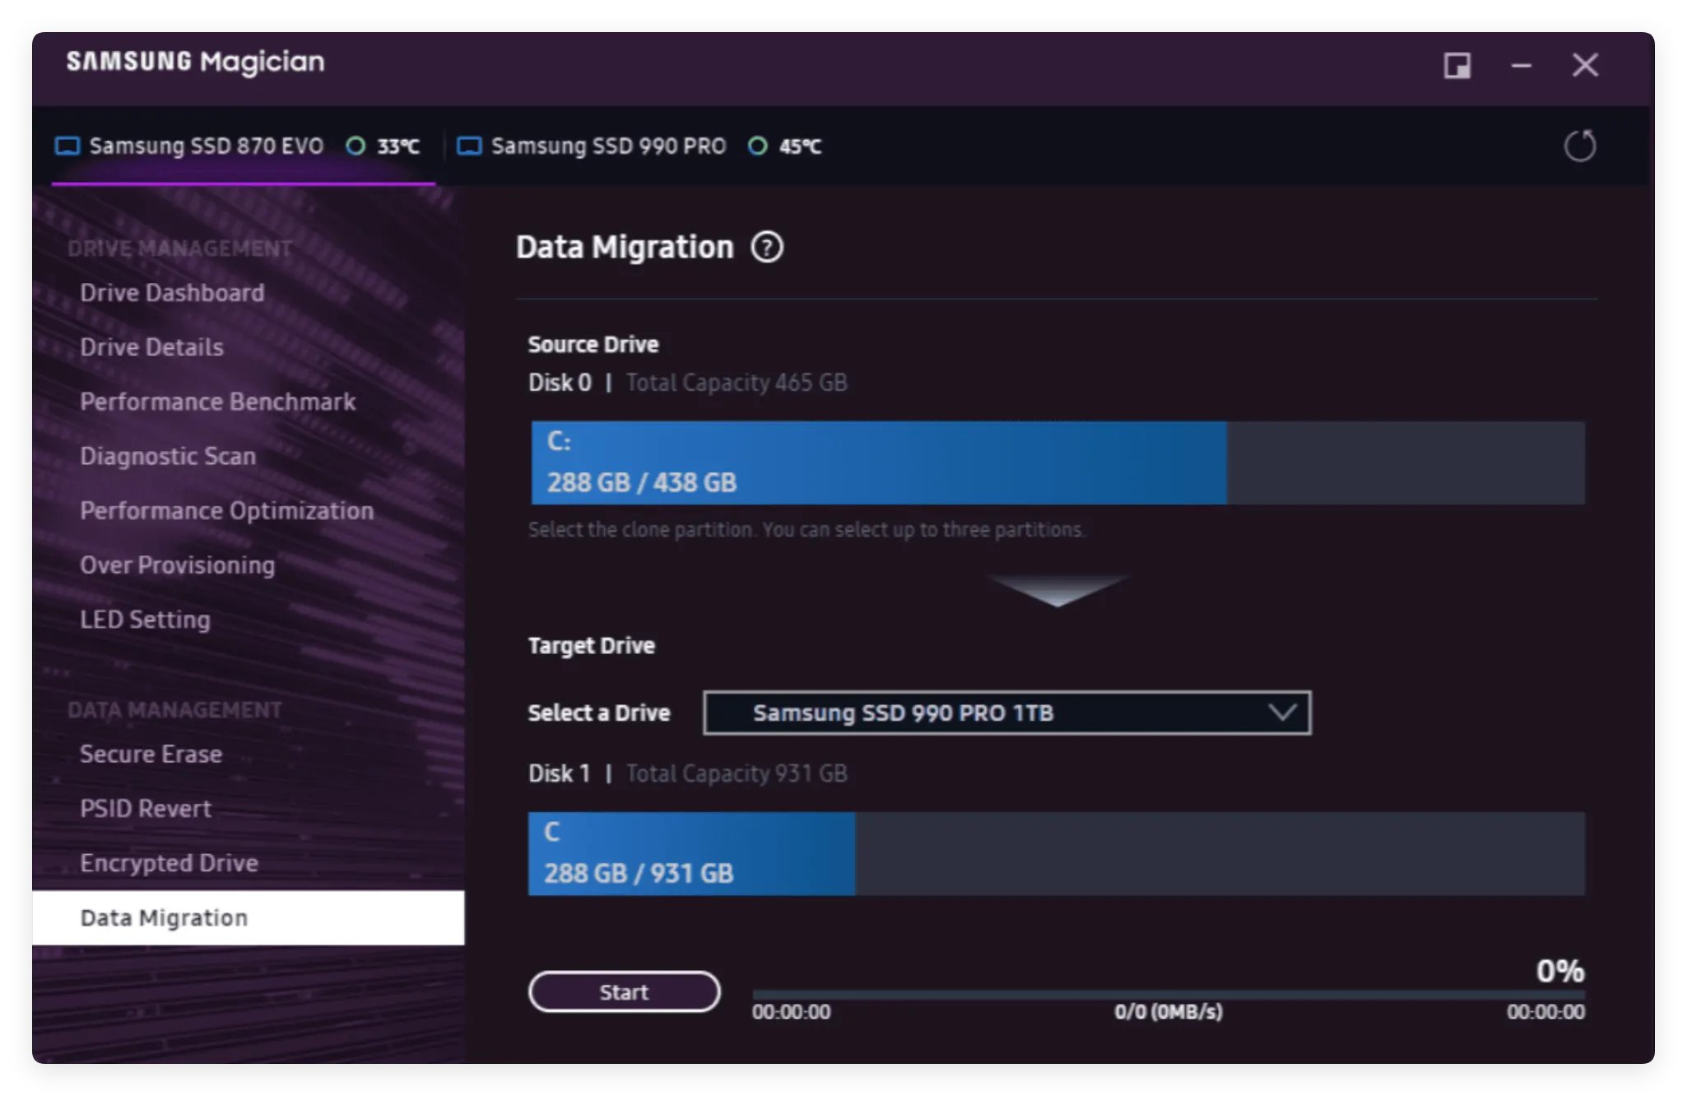
Task: Close the Samsung Magician window
Action: pos(1584,65)
